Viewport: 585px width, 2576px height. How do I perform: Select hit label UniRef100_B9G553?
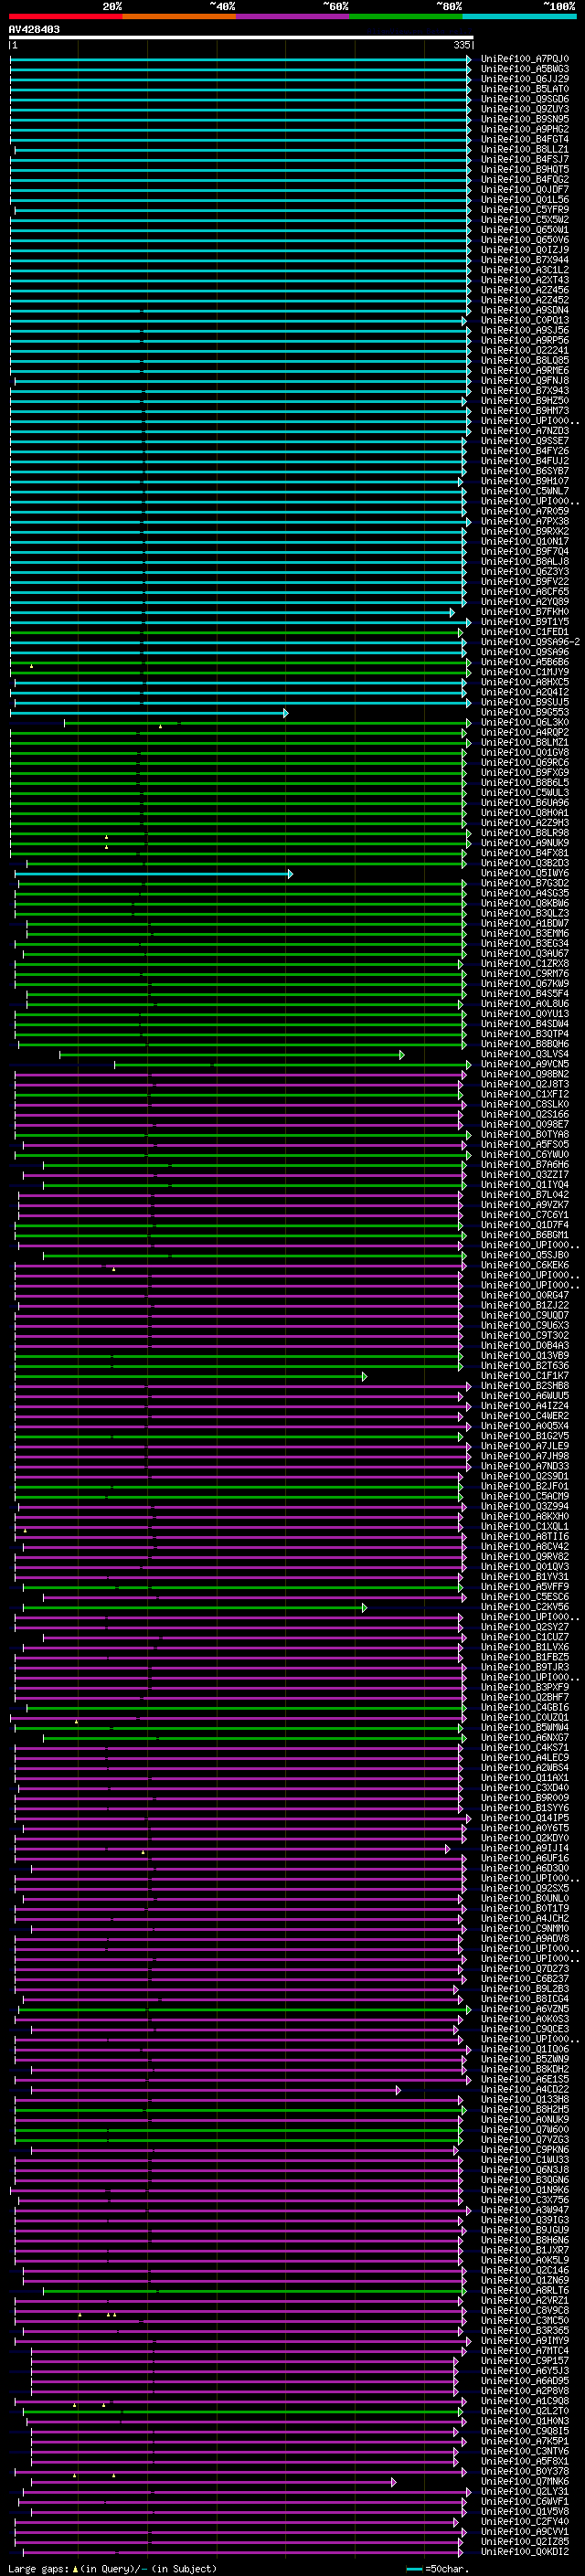coord(525,712)
